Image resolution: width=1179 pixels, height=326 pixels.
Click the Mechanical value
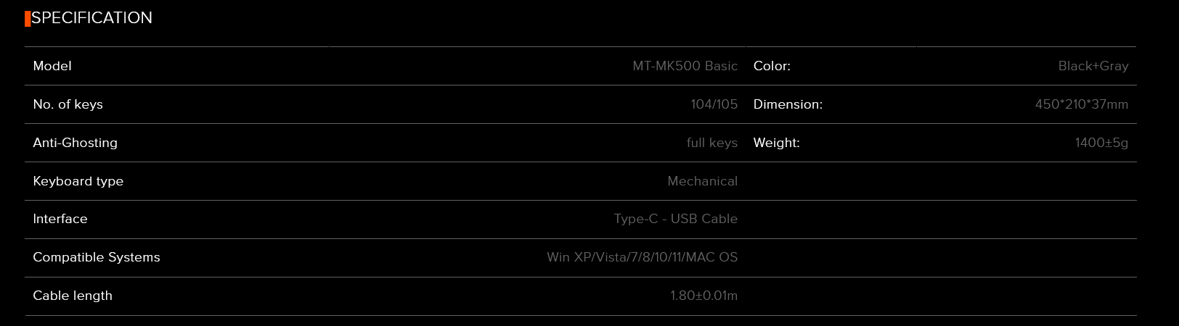702,181
